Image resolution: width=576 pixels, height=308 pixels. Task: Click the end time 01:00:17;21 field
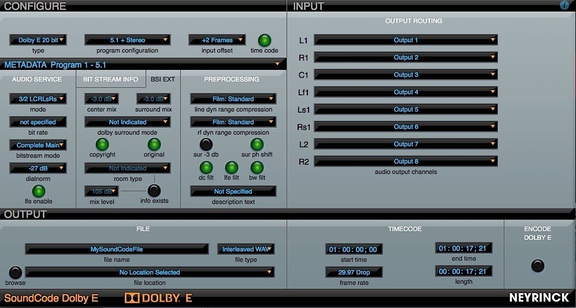[463, 248]
